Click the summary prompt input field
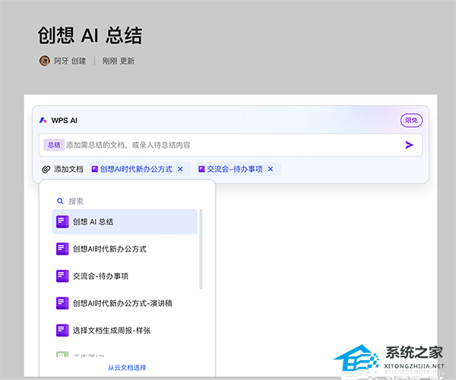This screenshot has height=380, width=456. (x=228, y=145)
